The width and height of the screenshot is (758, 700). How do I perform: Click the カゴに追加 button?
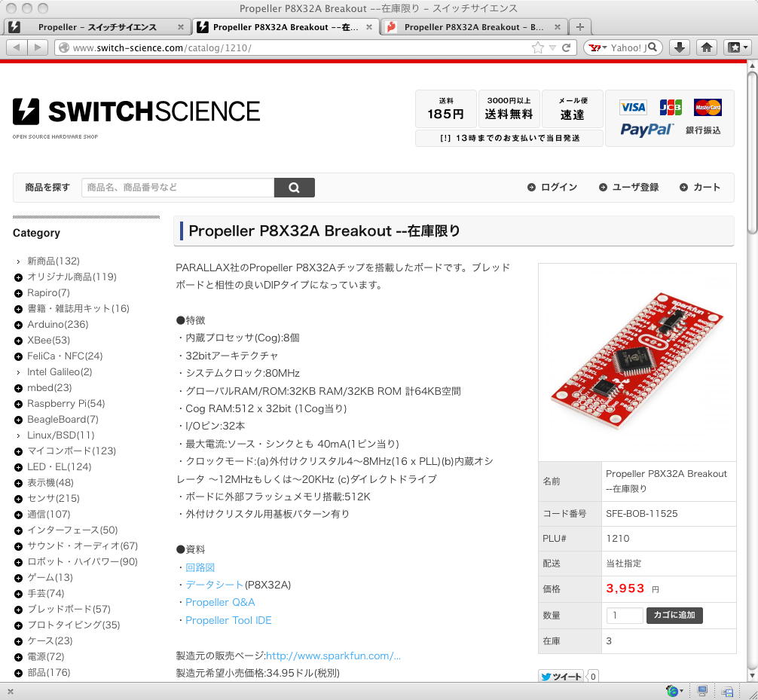(674, 615)
